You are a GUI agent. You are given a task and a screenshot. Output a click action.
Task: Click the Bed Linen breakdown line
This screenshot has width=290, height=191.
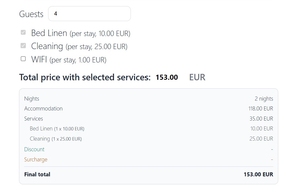click(x=147, y=129)
